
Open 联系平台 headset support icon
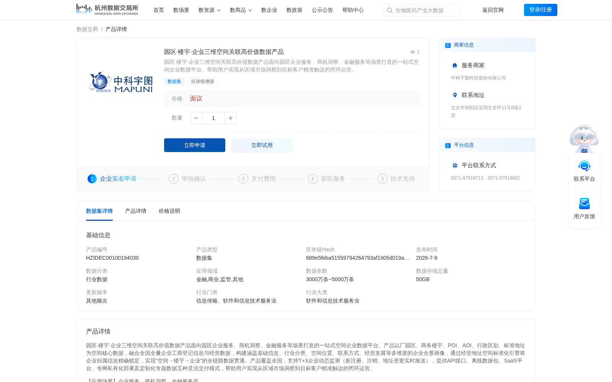(x=584, y=166)
